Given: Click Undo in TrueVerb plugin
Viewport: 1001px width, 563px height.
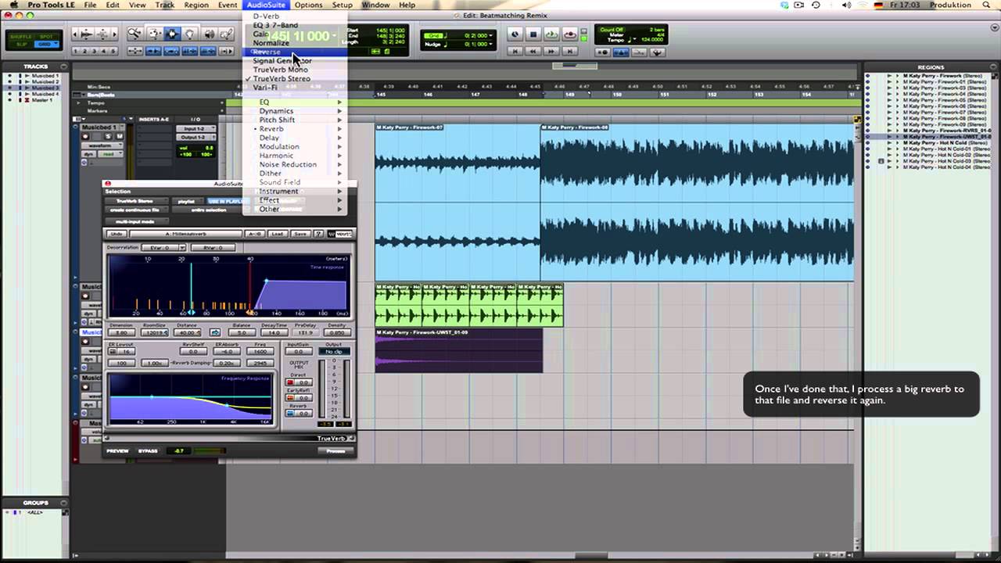Looking at the screenshot, I should (x=117, y=234).
